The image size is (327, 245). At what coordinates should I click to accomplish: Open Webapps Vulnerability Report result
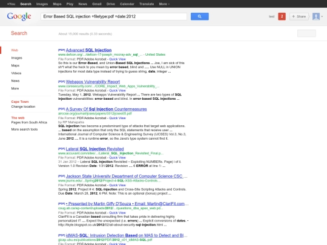[x=93, y=82]
